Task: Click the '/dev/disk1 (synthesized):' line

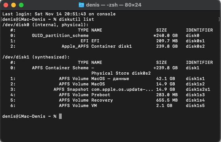Action: 36,57
